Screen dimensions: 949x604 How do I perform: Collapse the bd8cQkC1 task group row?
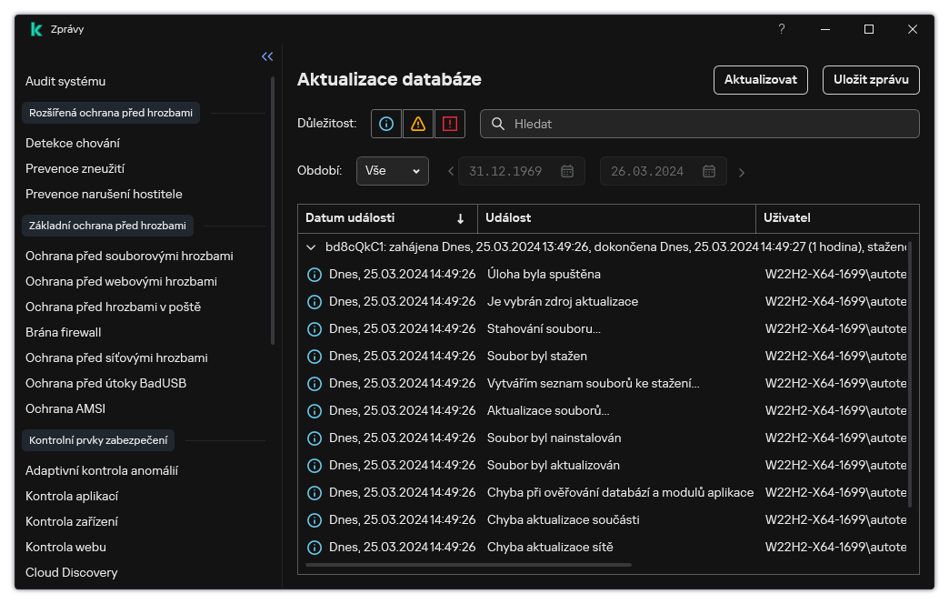(x=311, y=247)
